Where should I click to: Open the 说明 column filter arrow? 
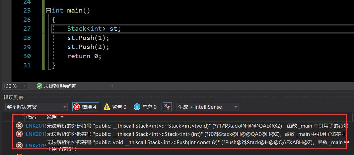pos(62,117)
